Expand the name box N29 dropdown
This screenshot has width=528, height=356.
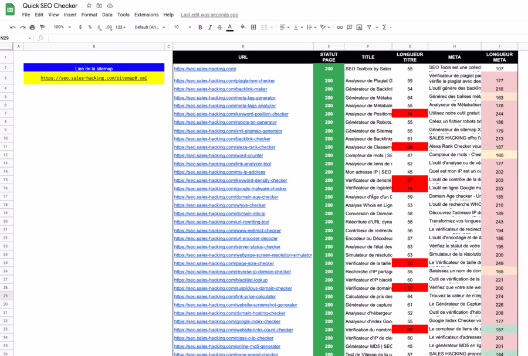pyautogui.click(x=30, y=38)
